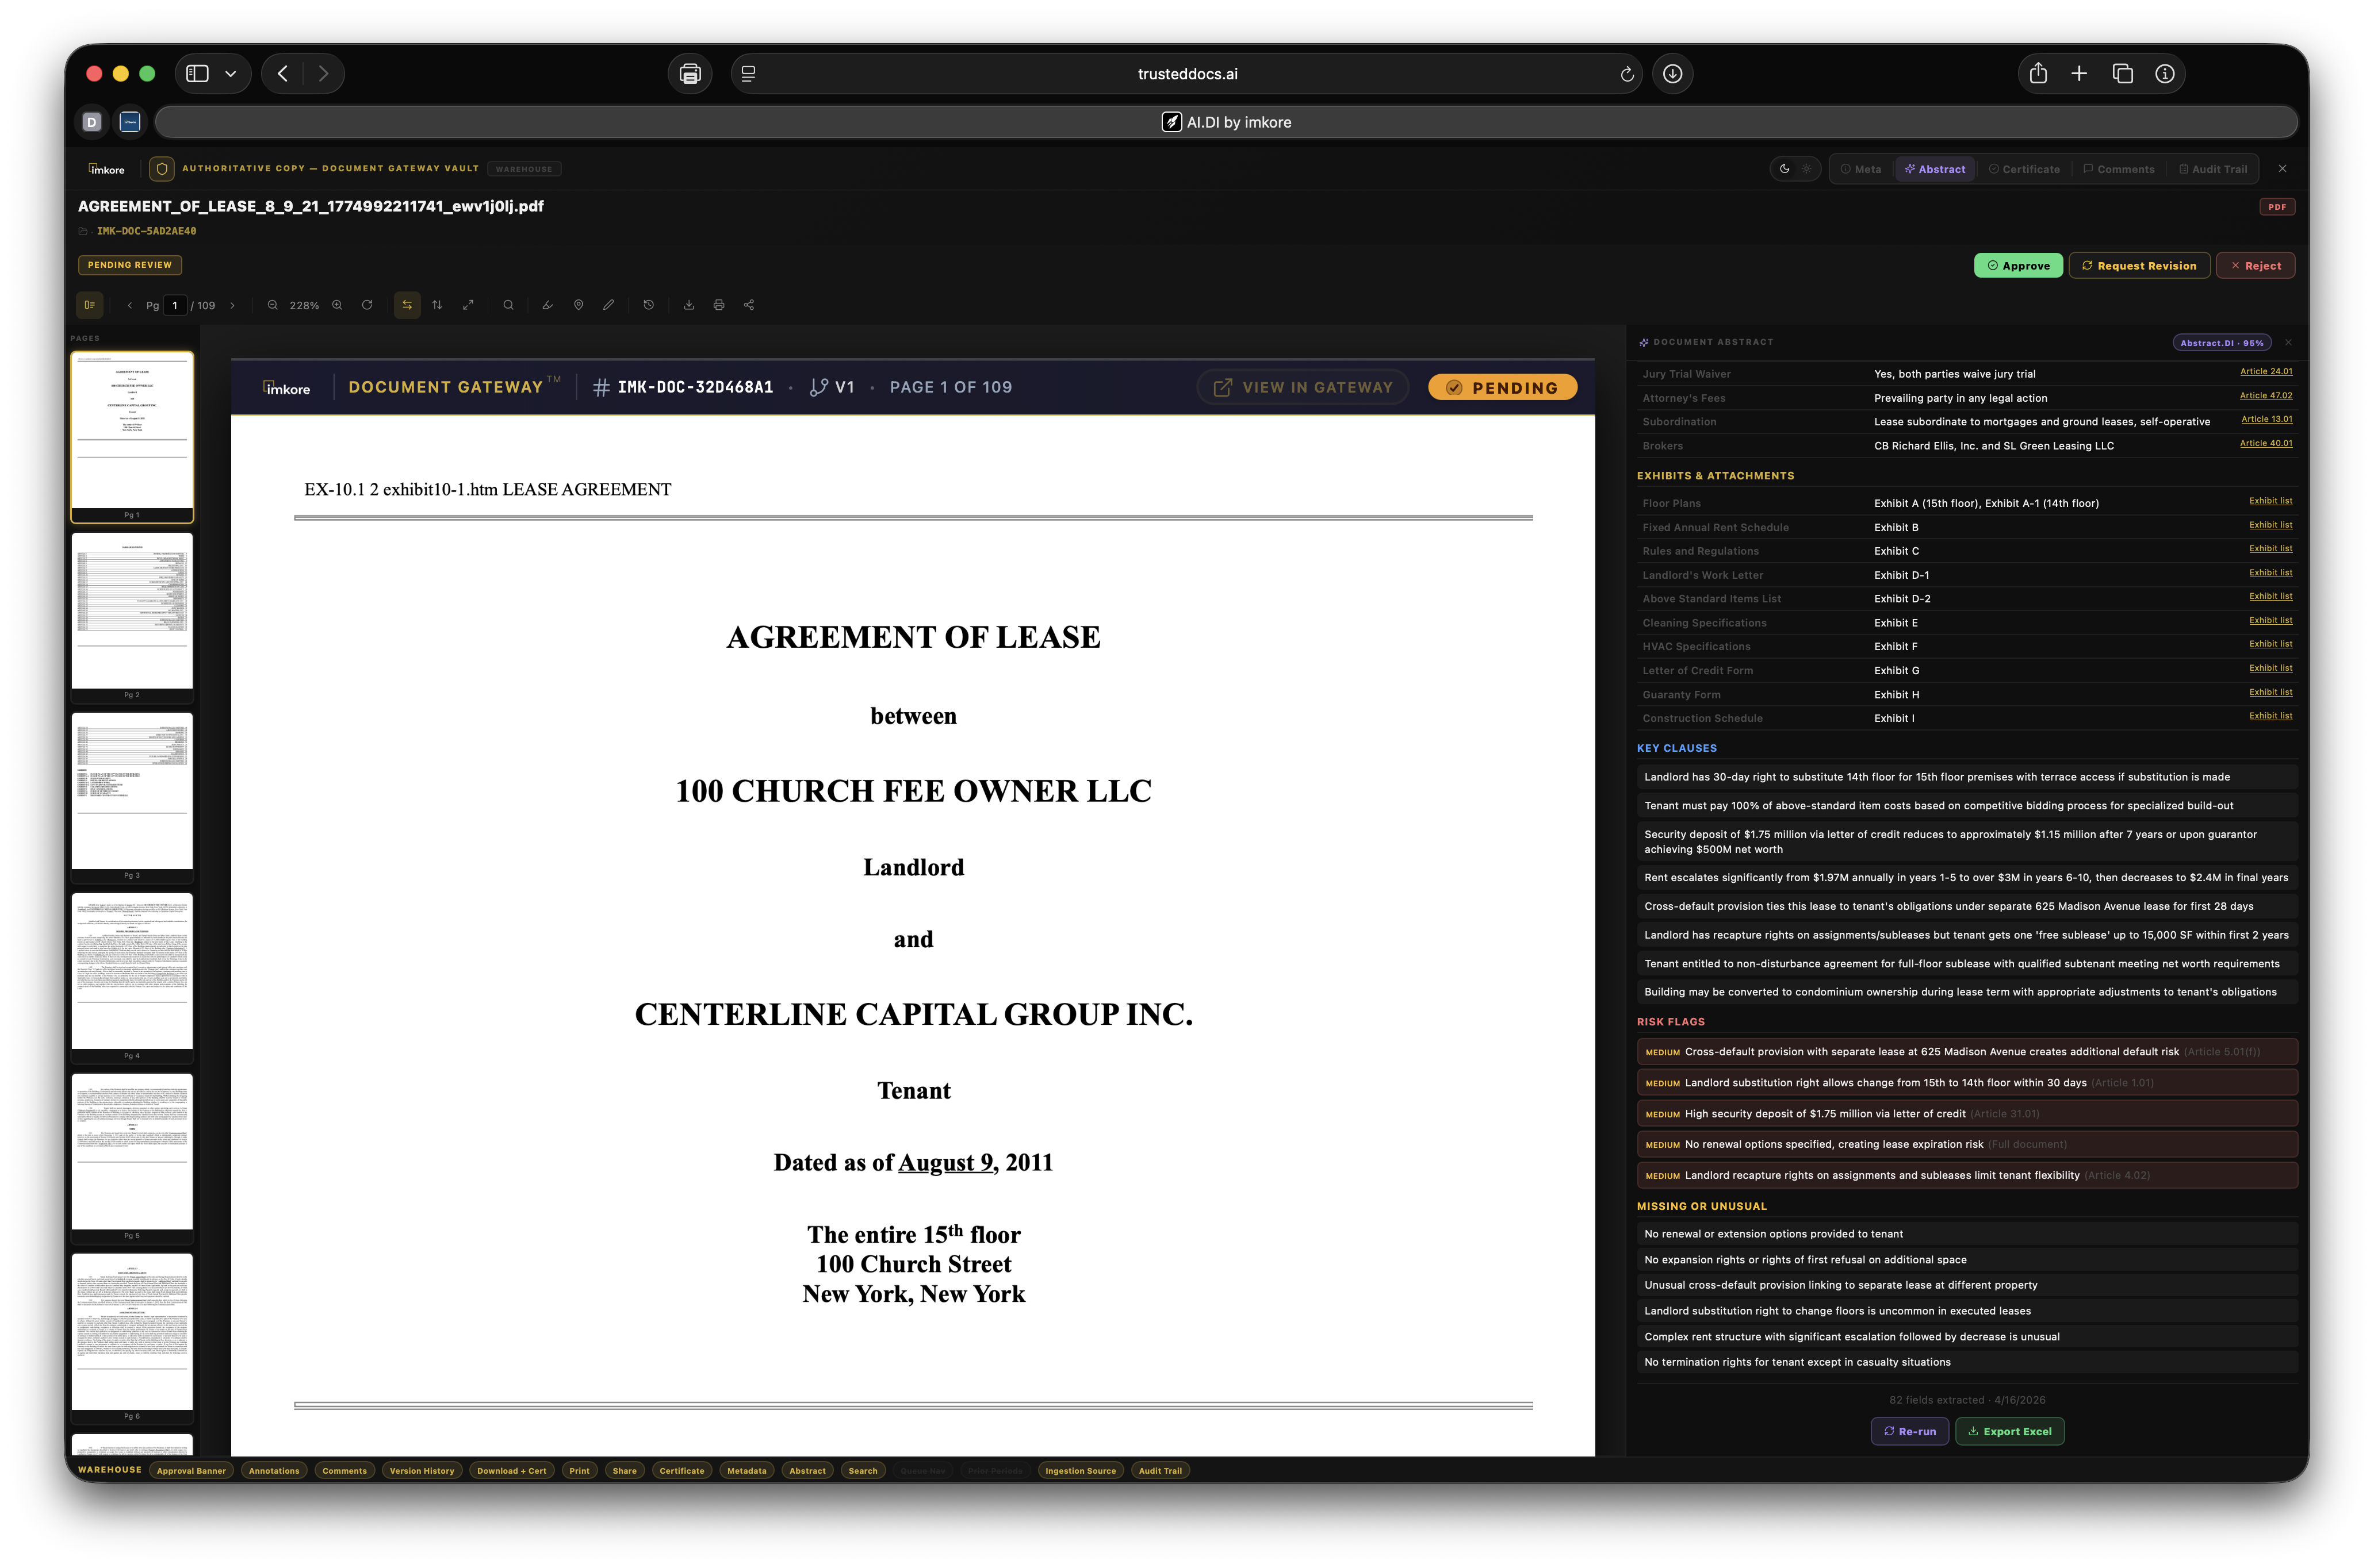This screenshot has width=2374, height=1568.
Task: Close the viewer with the top-right X
Action: pyautogui.click(x=2282, y=169)
